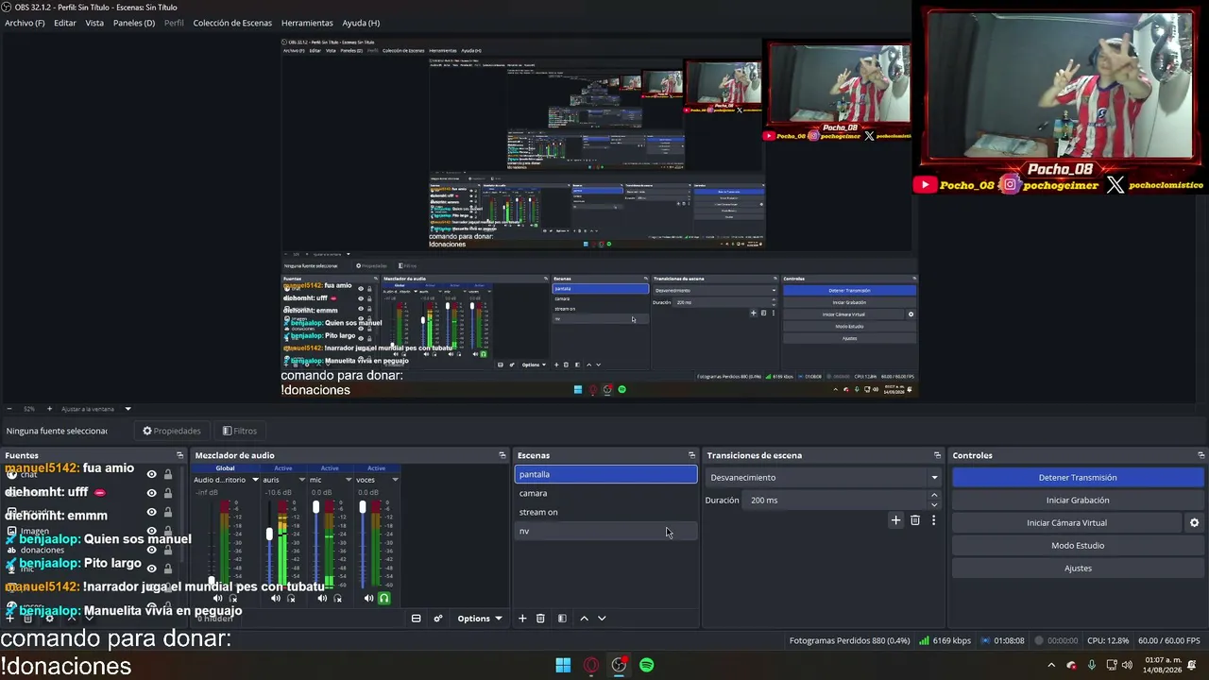This screenshot has width=1209, height=680.
Task: Open transition properties three-dot menu
Action: (933, 520)
